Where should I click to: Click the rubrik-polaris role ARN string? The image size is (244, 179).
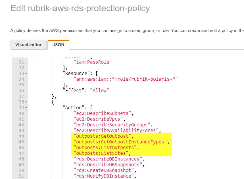126,79
